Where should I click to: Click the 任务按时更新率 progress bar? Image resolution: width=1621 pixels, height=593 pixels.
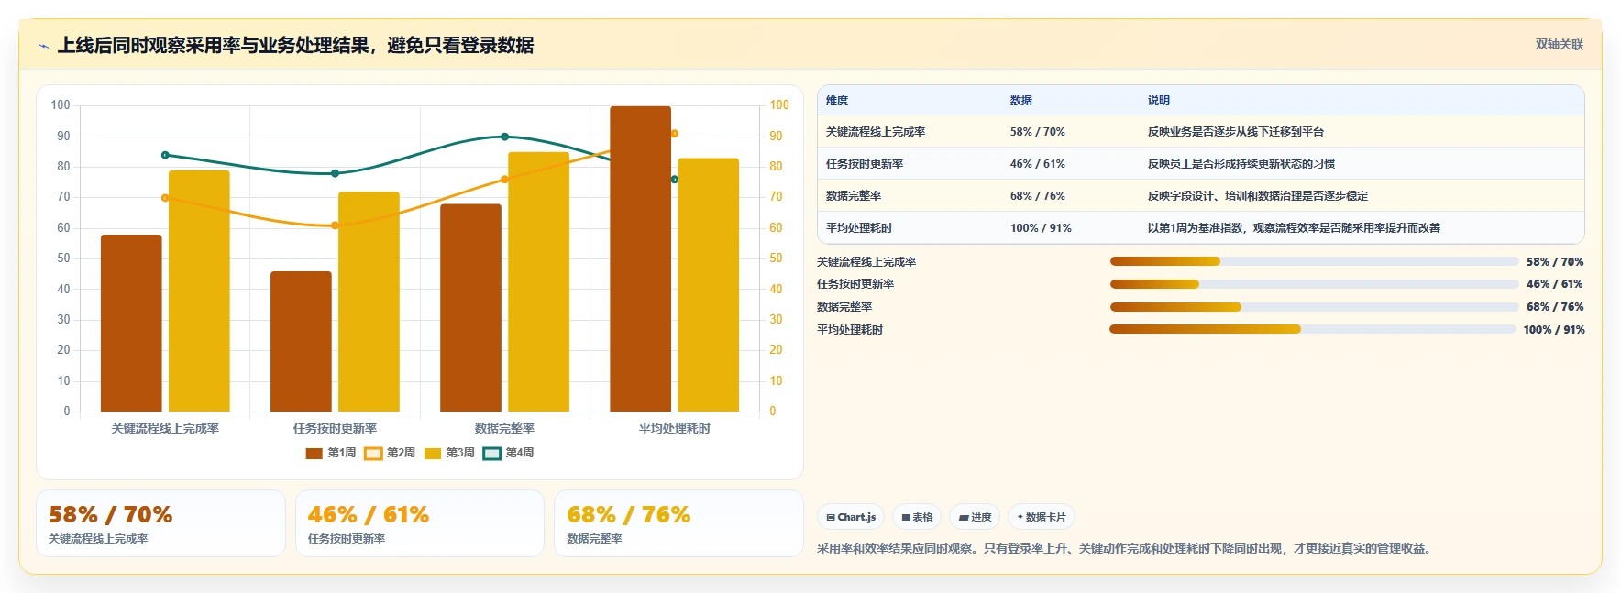(1314, 284)
